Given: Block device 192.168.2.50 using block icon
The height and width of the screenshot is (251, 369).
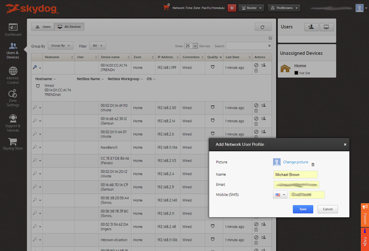Looking at the screenshot, I should 256,105.
